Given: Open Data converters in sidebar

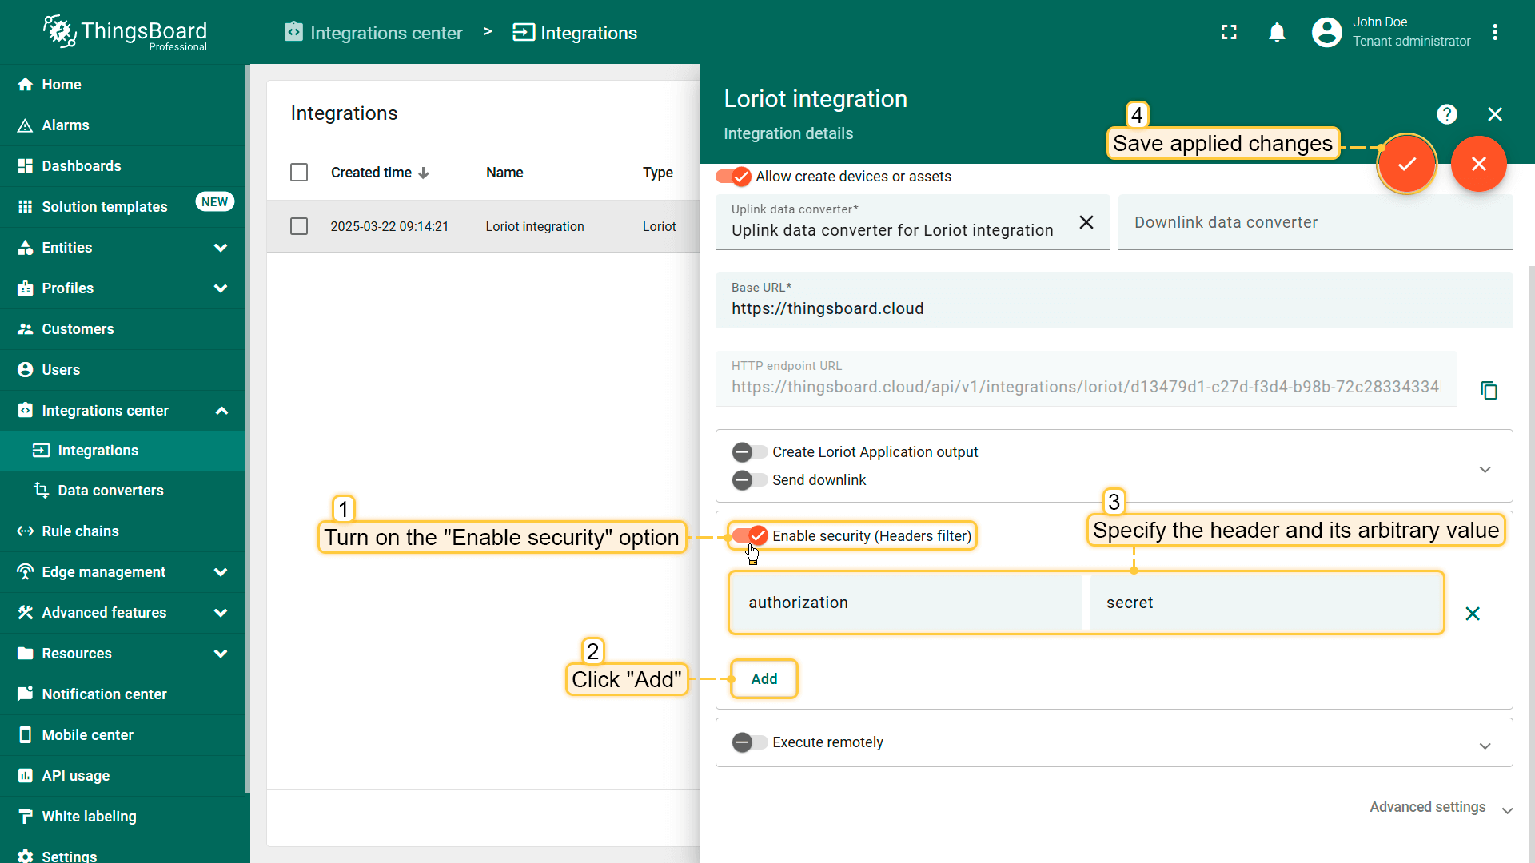Looking at the screenshot, I should click(x=110, y=491).
